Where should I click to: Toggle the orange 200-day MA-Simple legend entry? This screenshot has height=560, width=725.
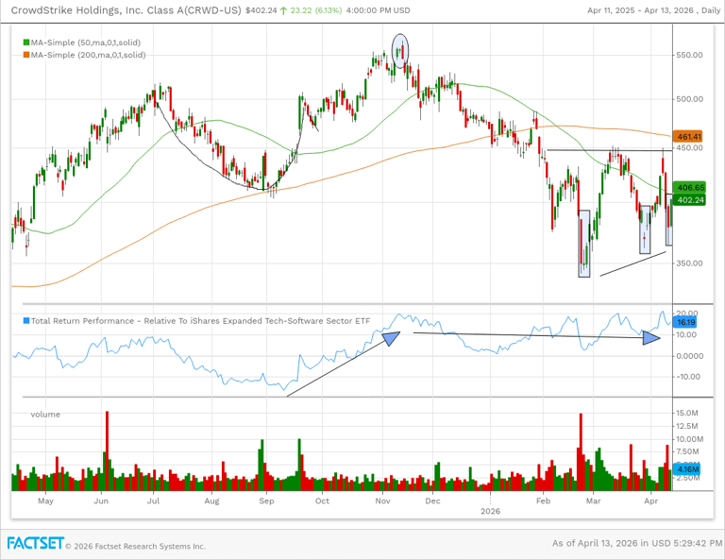tap(85, 55)
